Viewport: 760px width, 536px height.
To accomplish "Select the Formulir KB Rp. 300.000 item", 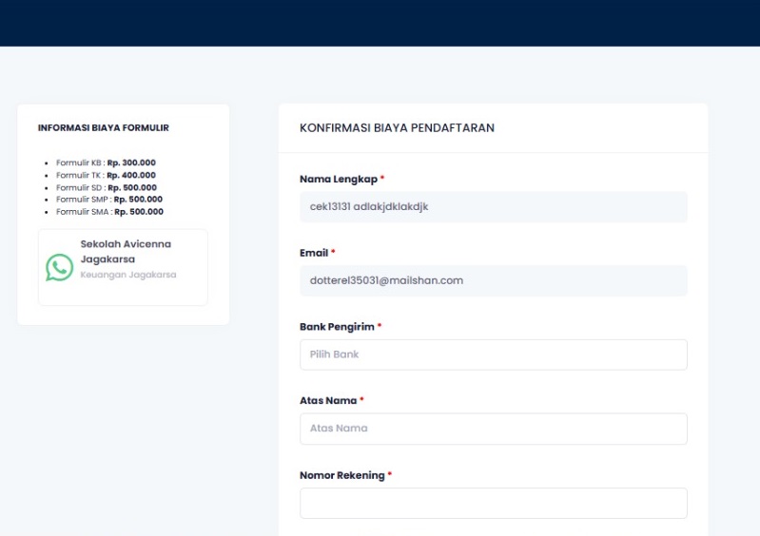I will pyautogui.click(x=106, y=163).
